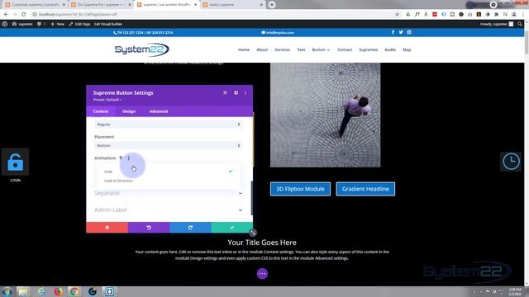This screenshot has height=297, width=529.
Task: Open the Placement Bottom dropdown
Action: tap(168, 145)
